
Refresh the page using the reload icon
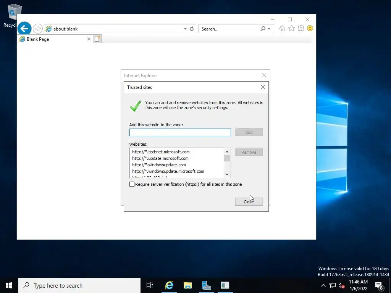(192, 29)
